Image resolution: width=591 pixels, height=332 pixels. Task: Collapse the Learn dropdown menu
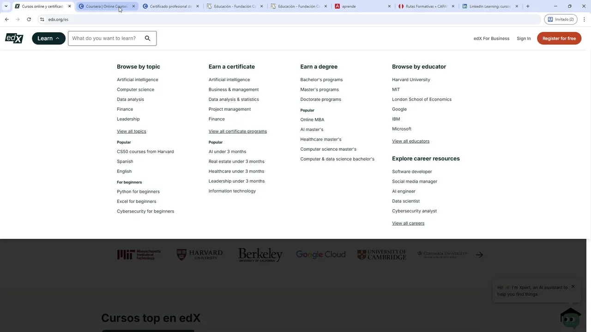point(48,38)
